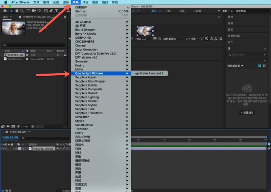Click the purple label color of layer 1
271x192 pixels.
20,149
